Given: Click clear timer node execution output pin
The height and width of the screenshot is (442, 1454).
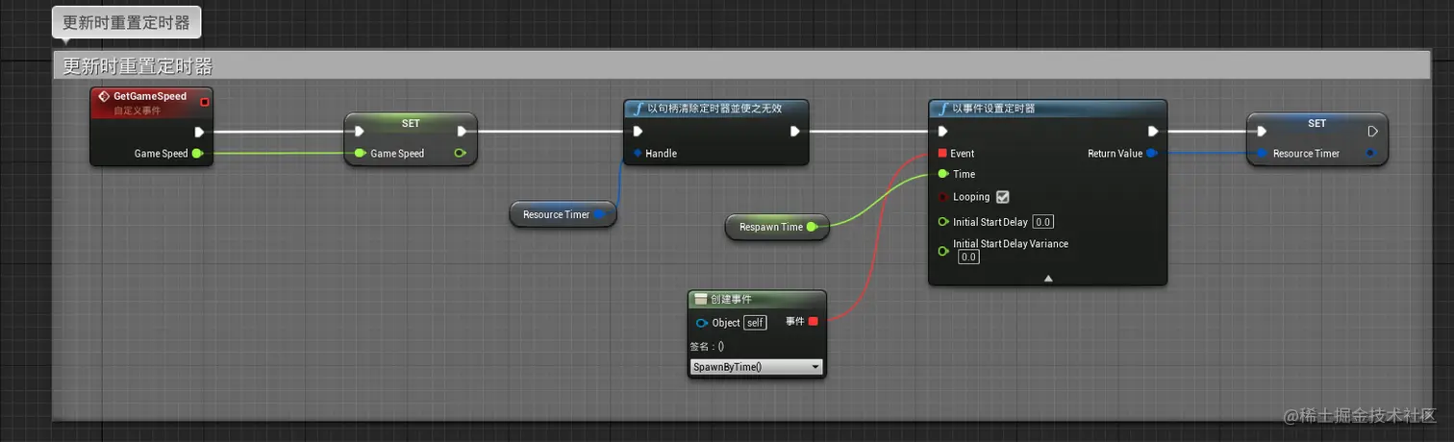Looking at the screenshot, I should pyautogui.click(x=795, y=132).
